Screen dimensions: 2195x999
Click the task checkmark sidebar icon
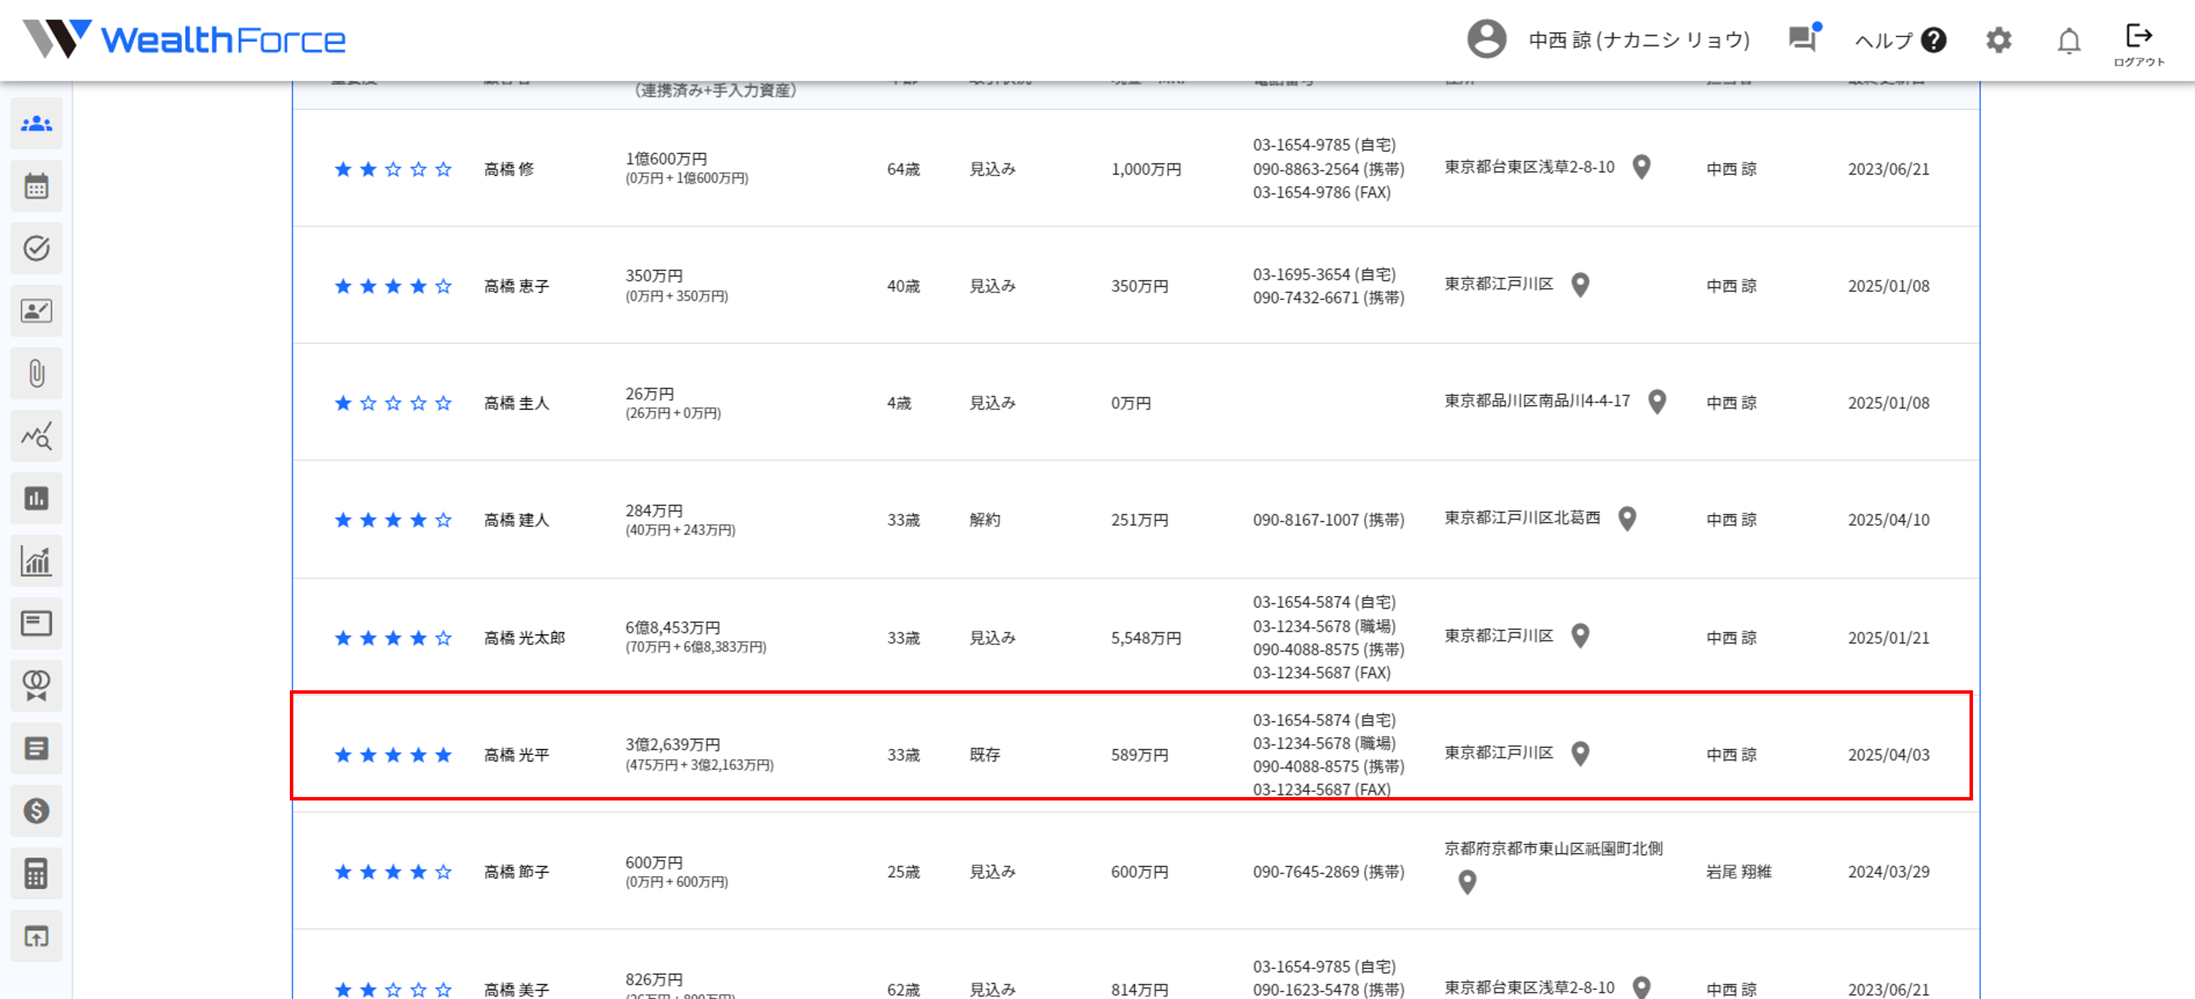coord(36,249)
